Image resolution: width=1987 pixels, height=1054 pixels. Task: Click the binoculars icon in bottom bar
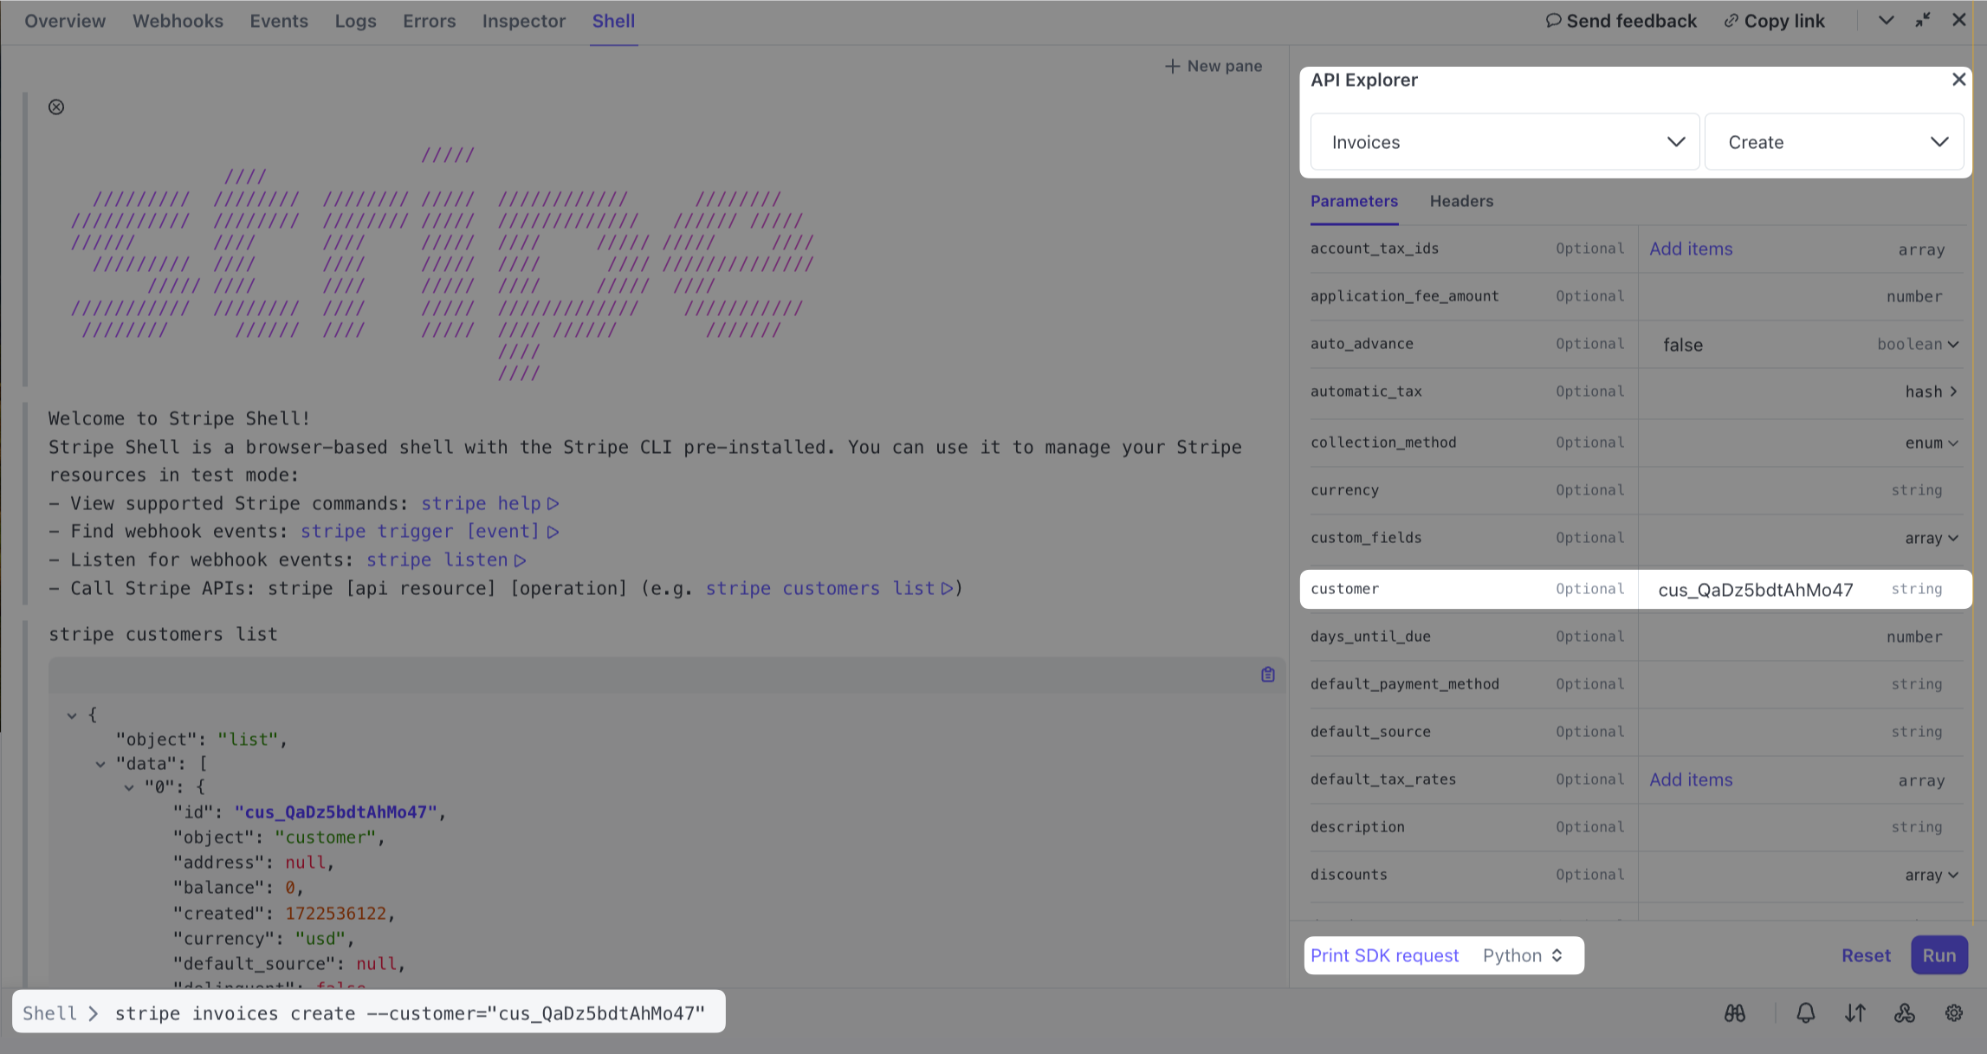(1734, 1012)
